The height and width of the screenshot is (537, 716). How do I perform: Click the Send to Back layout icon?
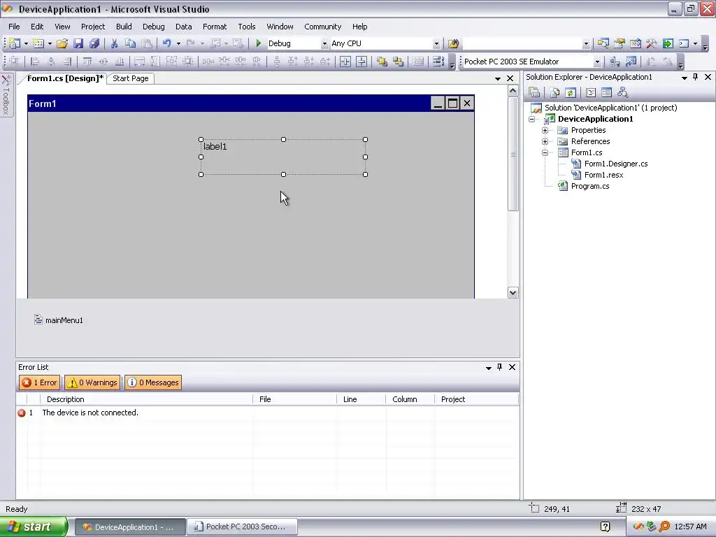click(398, 62)
